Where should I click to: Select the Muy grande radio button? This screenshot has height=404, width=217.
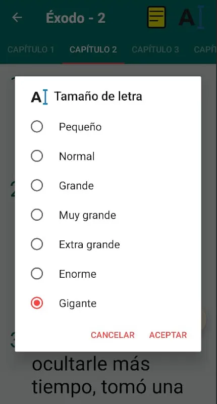37,215
